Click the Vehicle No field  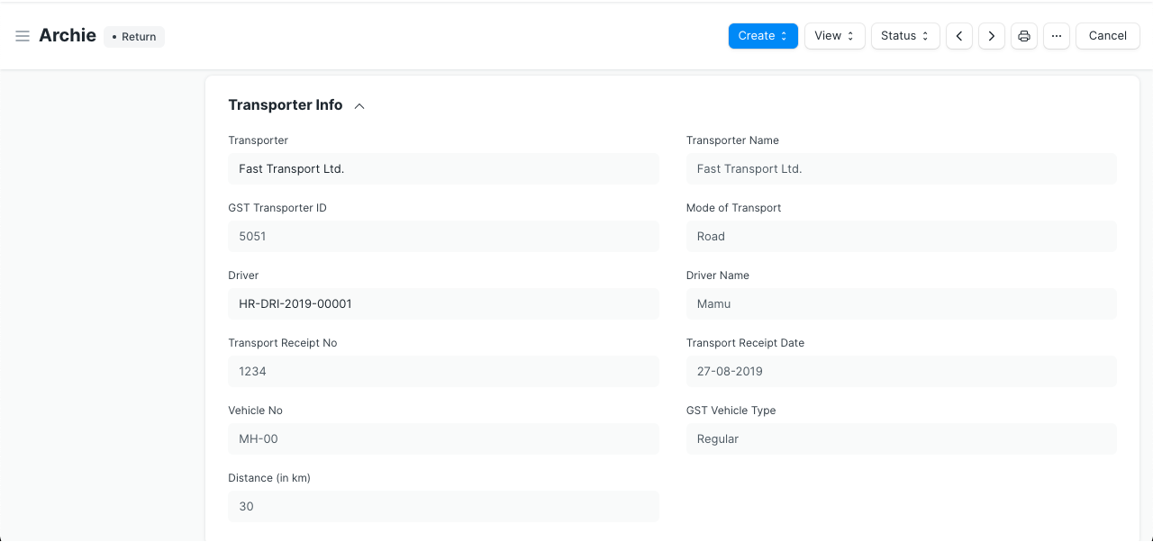click(443, 438)
